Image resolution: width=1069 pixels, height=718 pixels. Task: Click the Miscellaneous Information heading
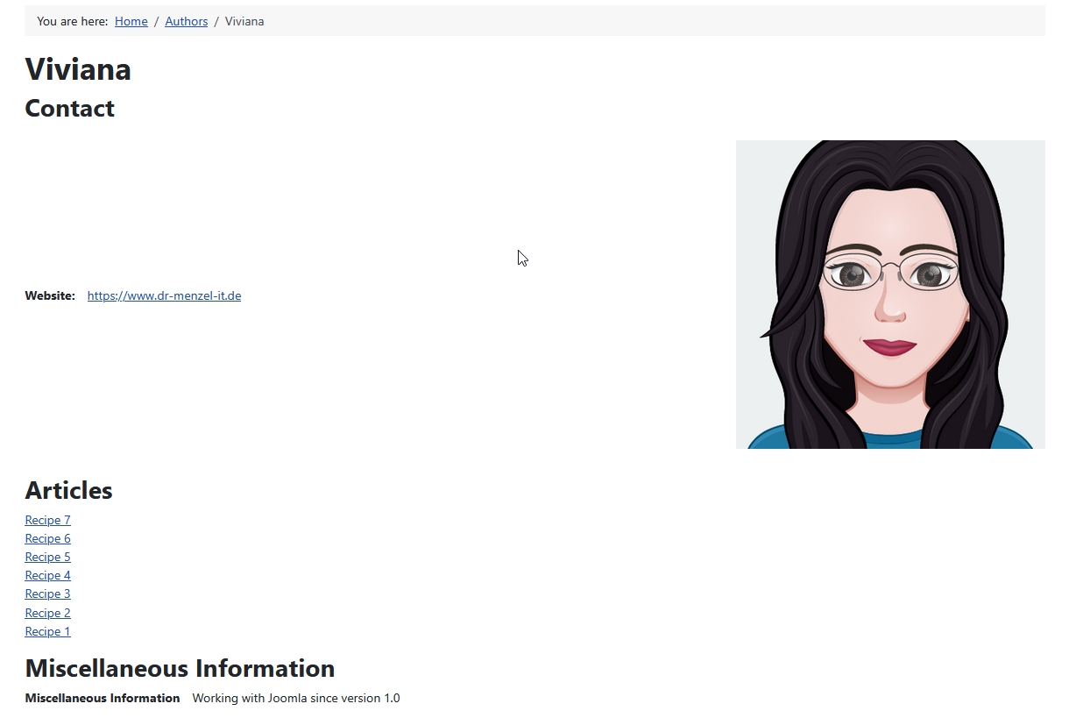point(180,668)
